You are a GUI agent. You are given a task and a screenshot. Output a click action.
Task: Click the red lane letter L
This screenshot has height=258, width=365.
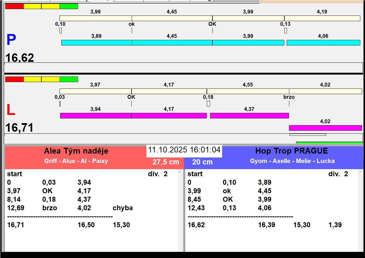click(x=11, y=110)
